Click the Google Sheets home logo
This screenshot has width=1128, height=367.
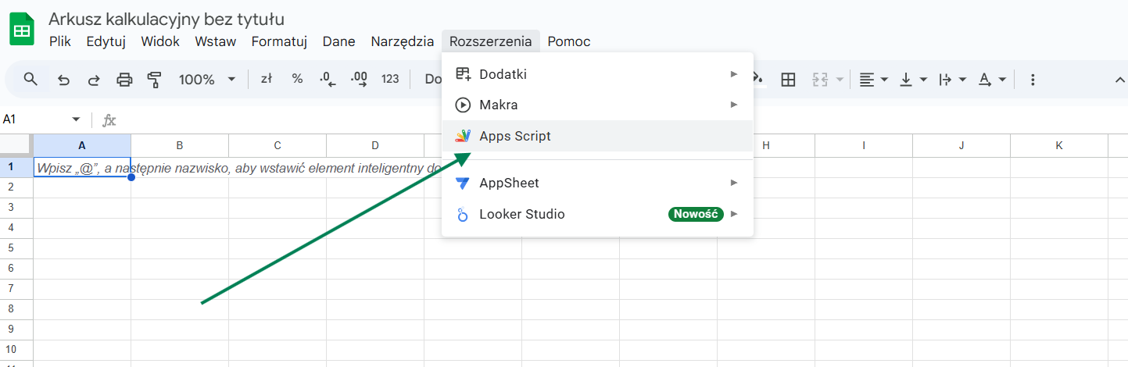point(21,30)
